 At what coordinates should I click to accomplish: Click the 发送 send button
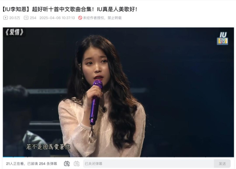pos(222,163)
